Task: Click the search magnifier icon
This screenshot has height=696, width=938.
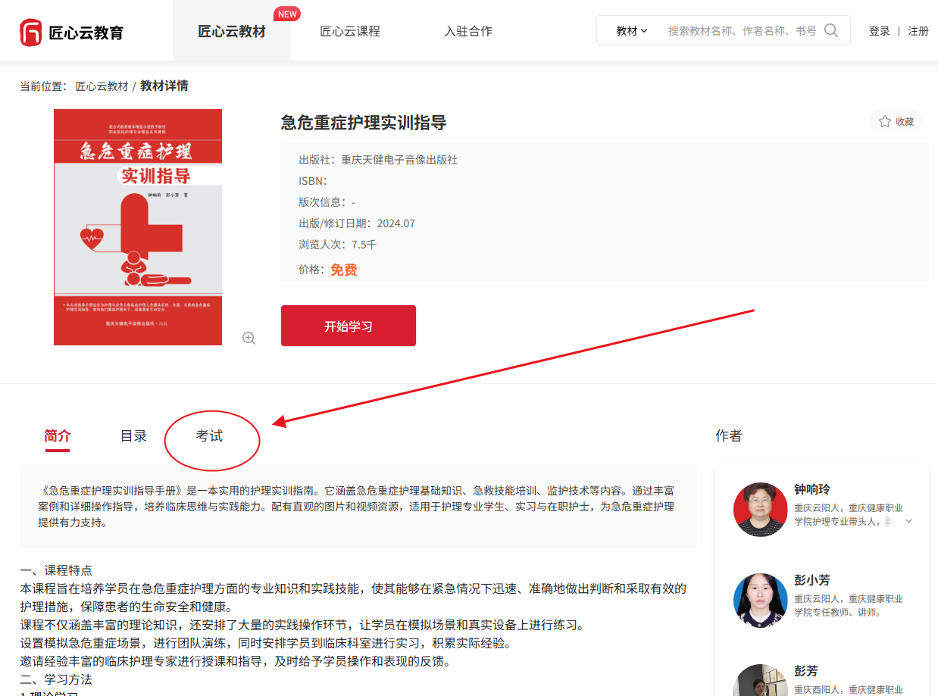Action: pyautogui.click(x=831, y=31)
